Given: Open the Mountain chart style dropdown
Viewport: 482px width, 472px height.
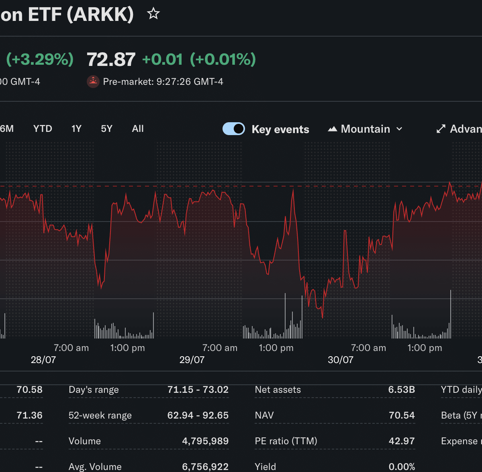Looking at the screenshot, I should tap(365, 129).
